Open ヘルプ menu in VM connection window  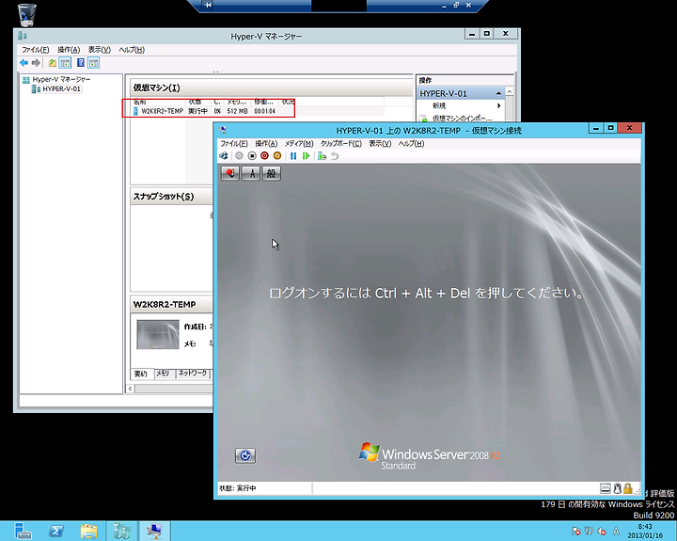[x=411, y=143]
